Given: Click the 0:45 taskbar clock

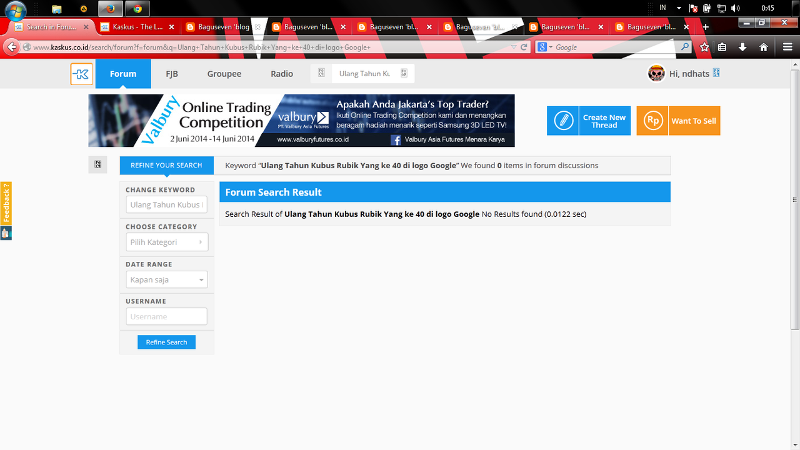Looking at the screenshot, I should pyautogui.click(x=767, y=8).
